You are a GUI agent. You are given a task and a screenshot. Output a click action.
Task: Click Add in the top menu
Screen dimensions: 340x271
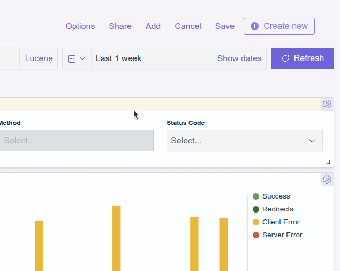click(153, 26)
